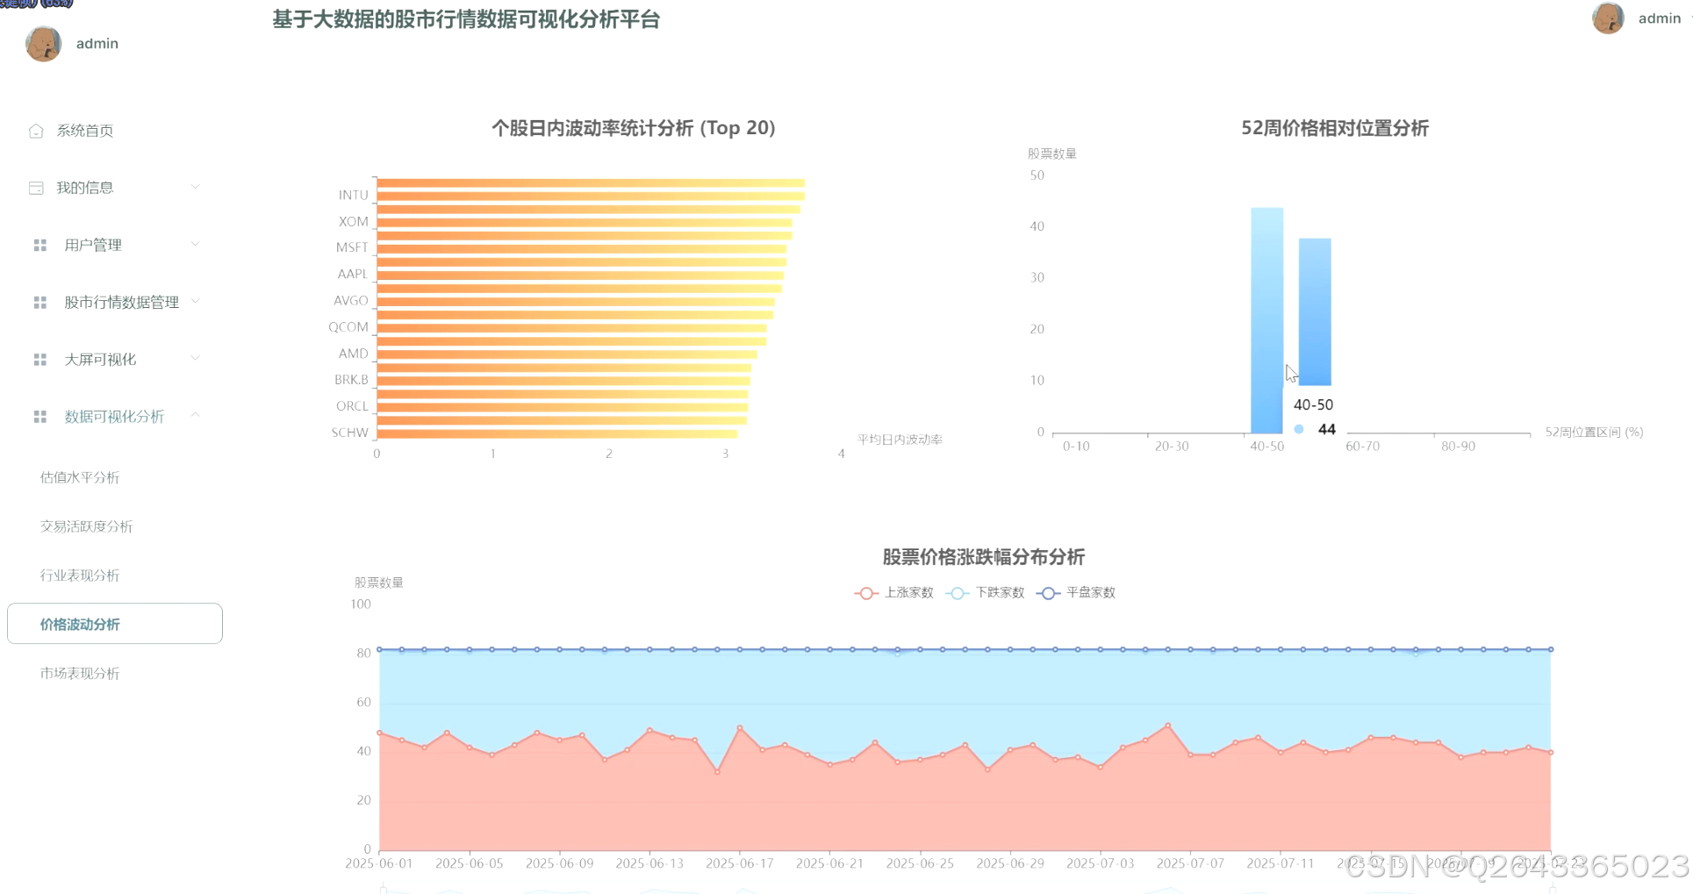1693x894 pixels.
Task: Click the AVGO label in volatility chart
Action: (x=351, y=301)
